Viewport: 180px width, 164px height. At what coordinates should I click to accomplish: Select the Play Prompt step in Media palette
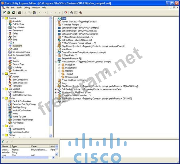coord(18,123)
